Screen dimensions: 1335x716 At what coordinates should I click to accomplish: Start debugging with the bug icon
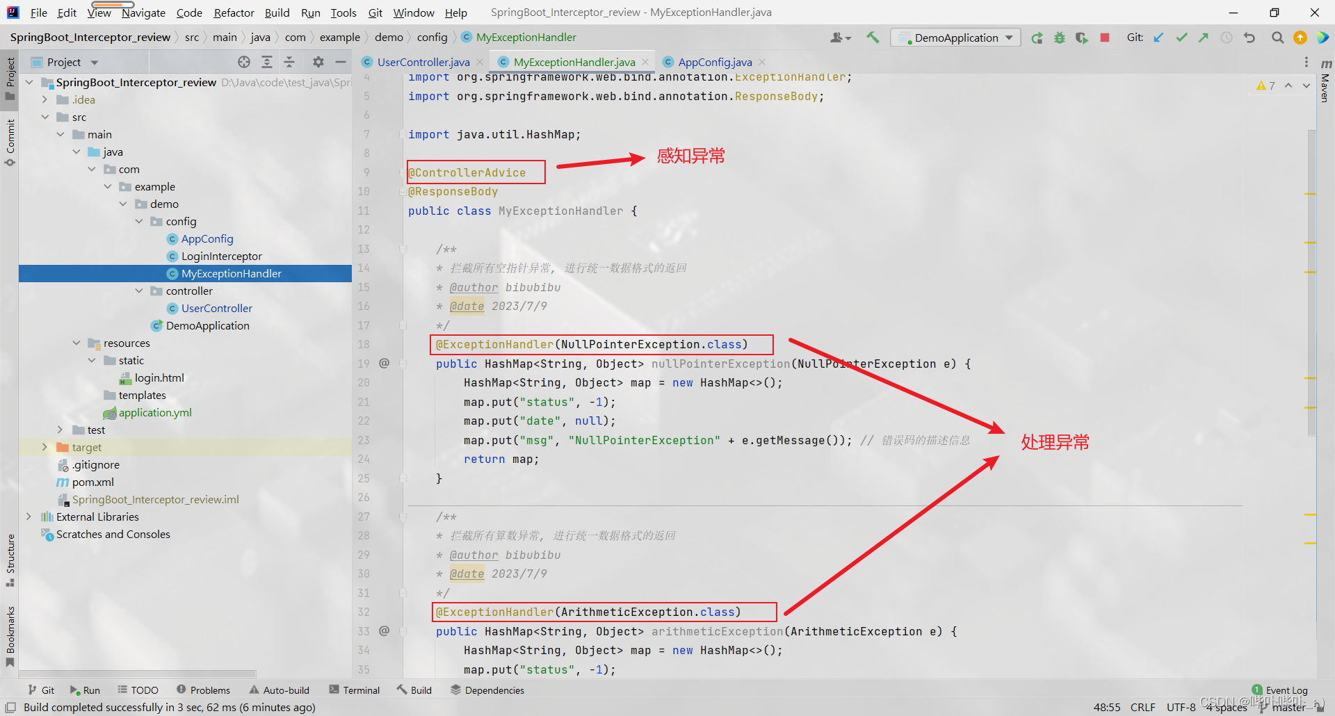(1059, 38)
